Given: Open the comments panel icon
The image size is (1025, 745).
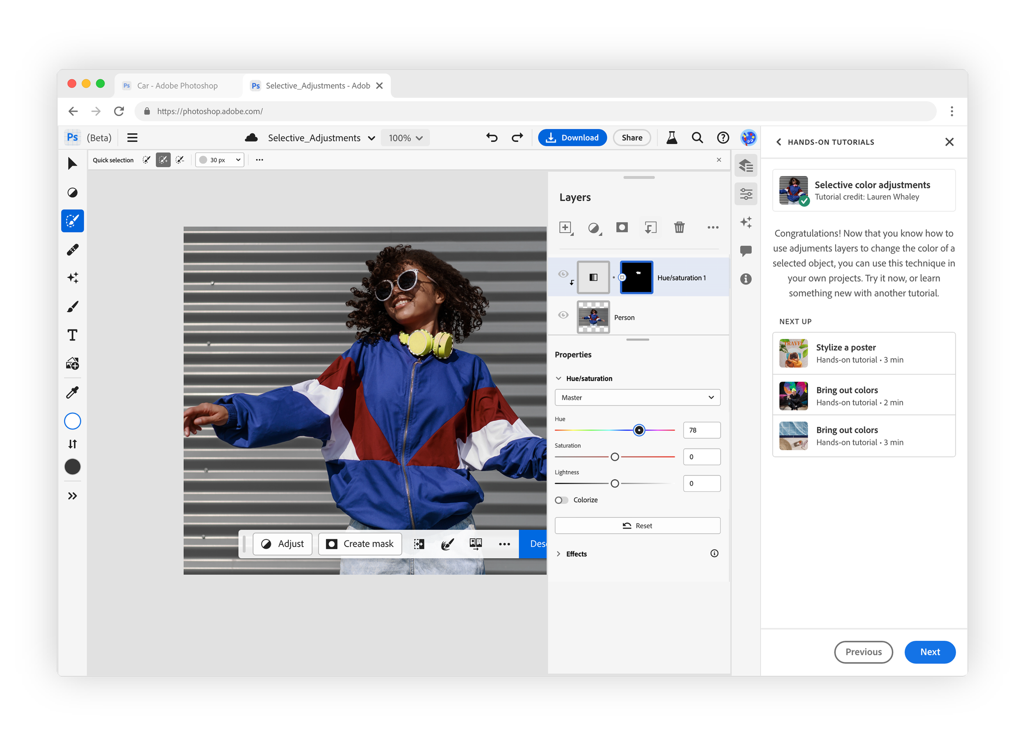Looking at the screenshot, I should [746, 251].
